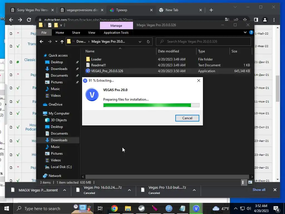The height and width of the screenshot is (214, 285).
Task: Expand address bar history dropdown
Action: click(x=140, y=42)
